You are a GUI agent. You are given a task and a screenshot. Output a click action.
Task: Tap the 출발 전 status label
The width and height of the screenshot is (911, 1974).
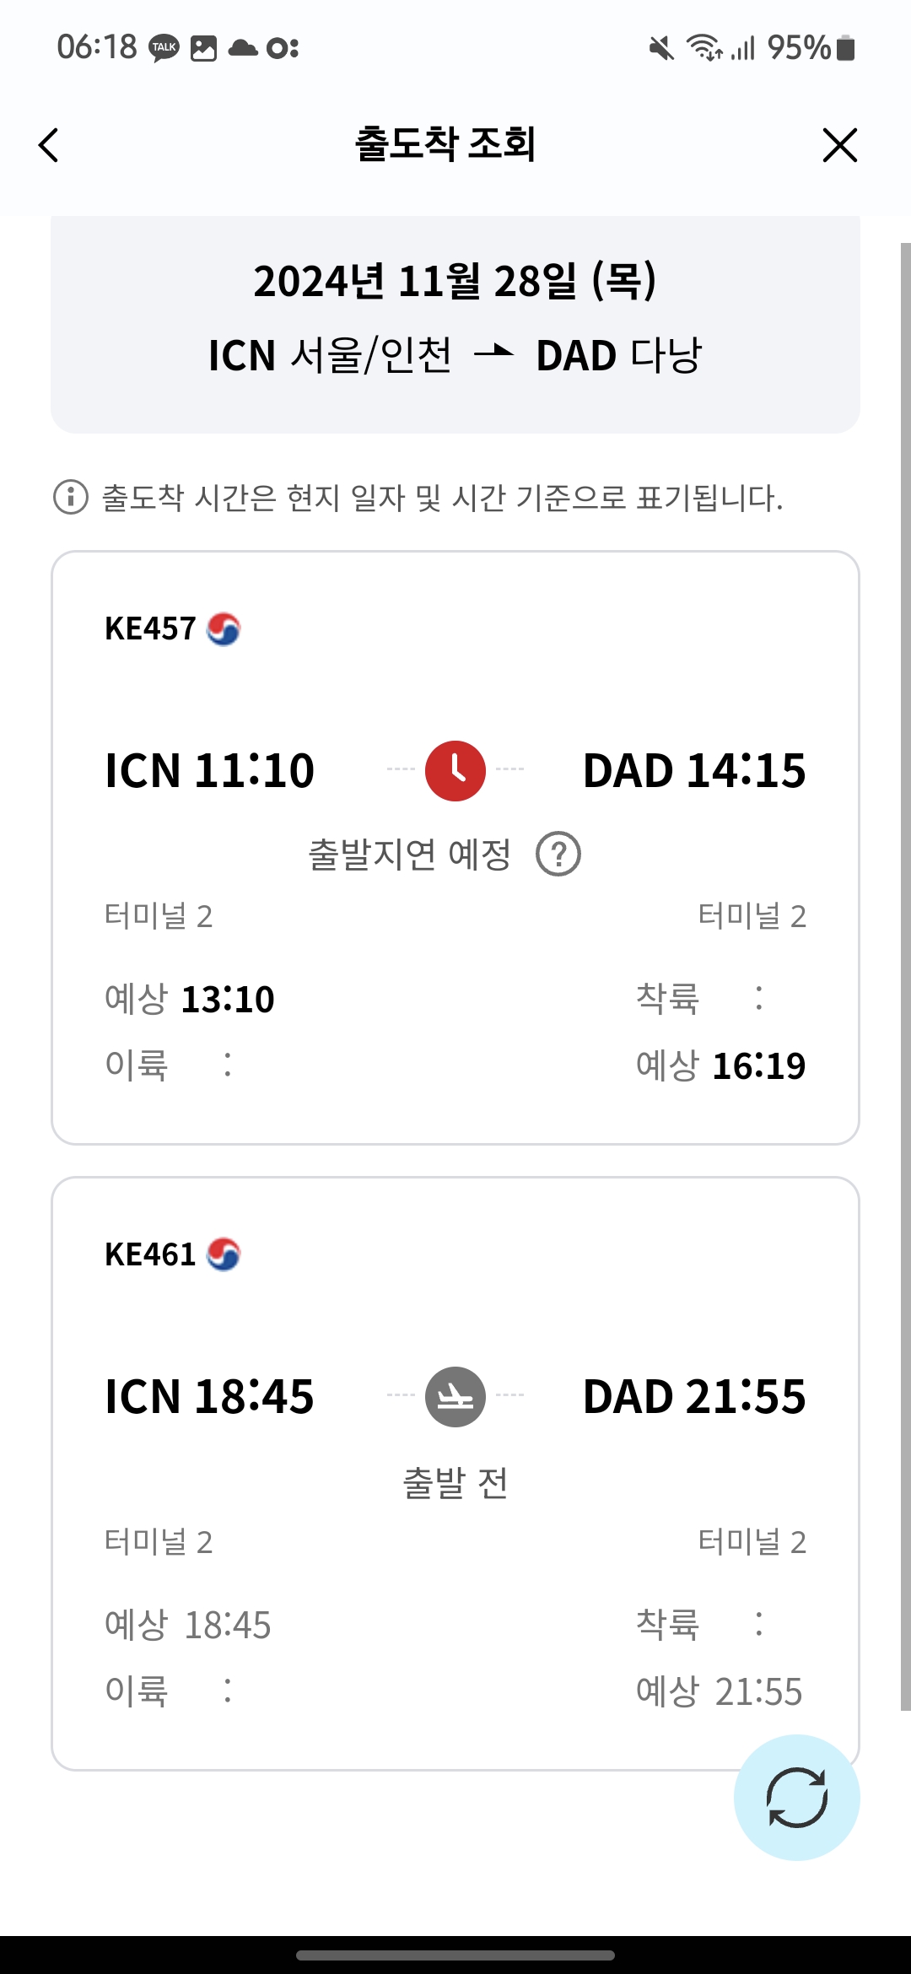(455, 1482)
